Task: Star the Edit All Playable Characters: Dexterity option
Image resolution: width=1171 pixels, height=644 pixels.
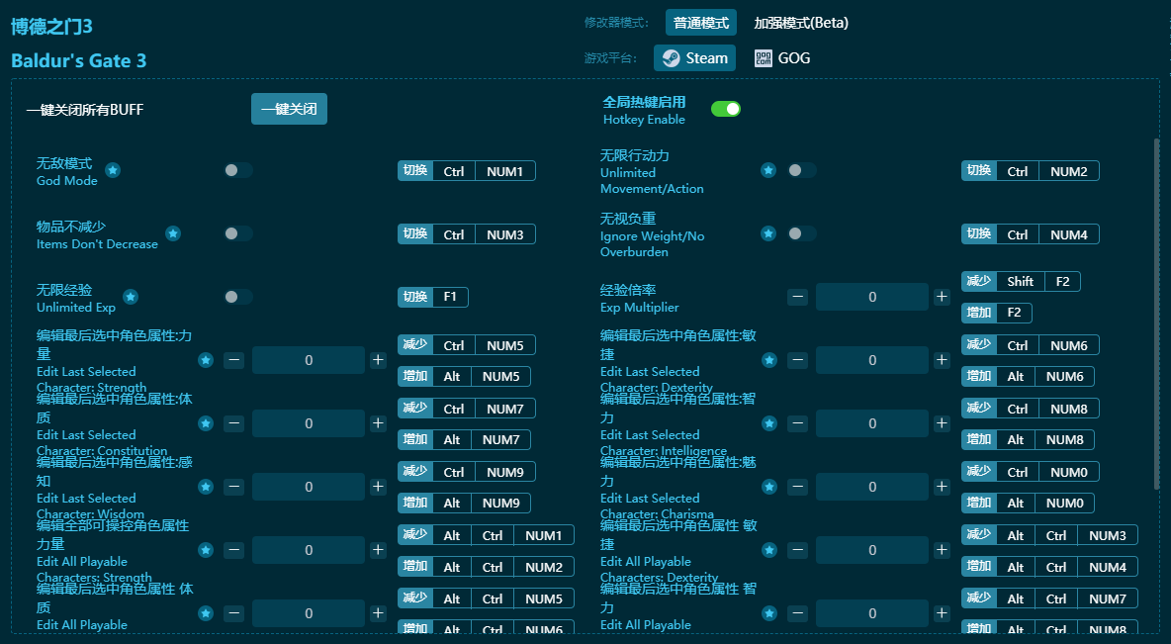Action: point(769,551)
